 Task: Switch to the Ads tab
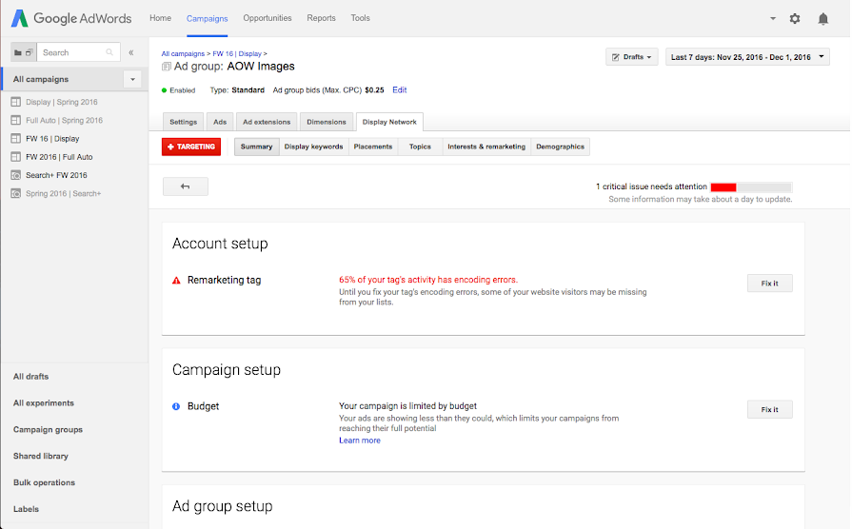[220, 122]
